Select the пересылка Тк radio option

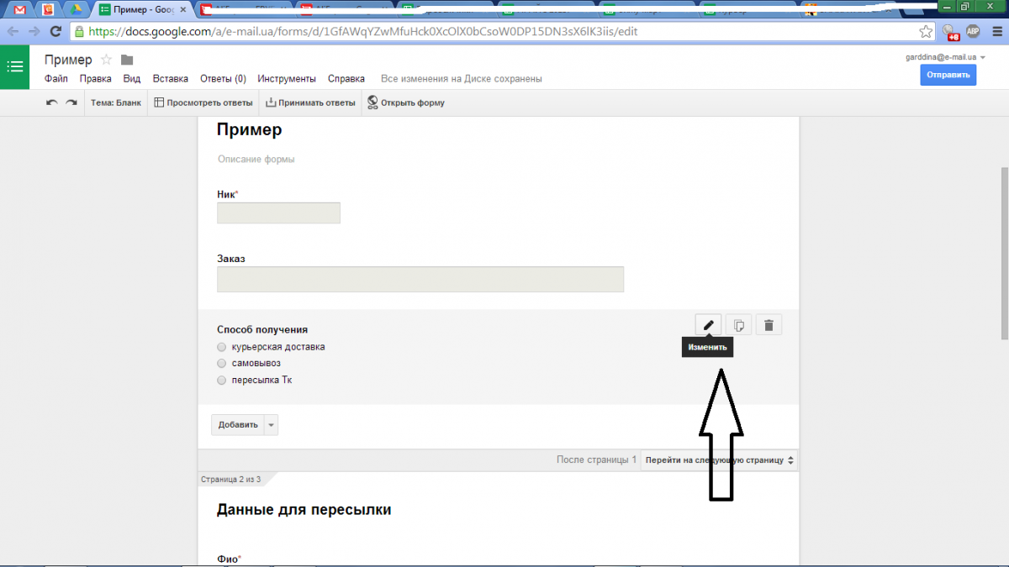(x=221, y=381)
